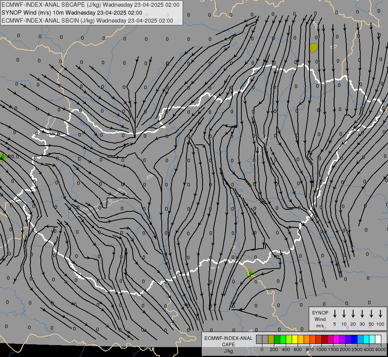Click the wind arrow above the 10 label

click(x=344, y=314)
